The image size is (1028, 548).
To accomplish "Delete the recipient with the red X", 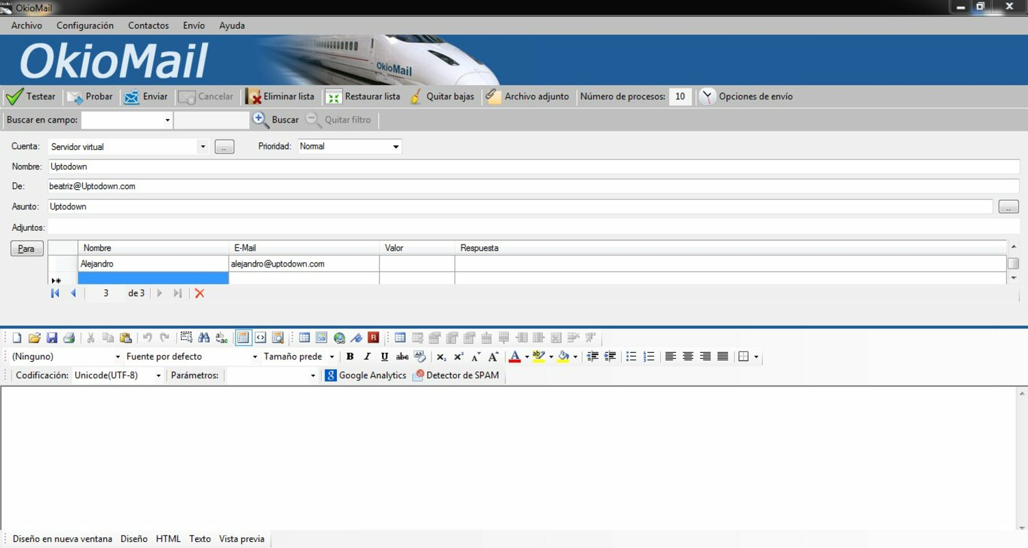I will [199, 293].
